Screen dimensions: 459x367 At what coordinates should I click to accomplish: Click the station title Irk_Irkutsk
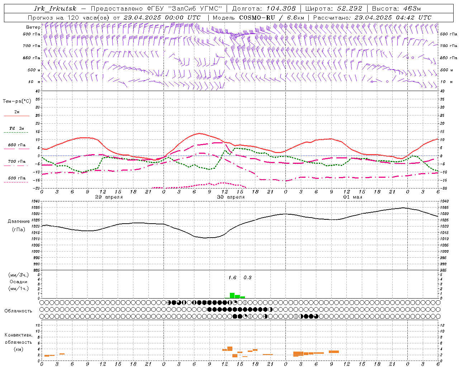pyautogui.click(x=55, y=9)
